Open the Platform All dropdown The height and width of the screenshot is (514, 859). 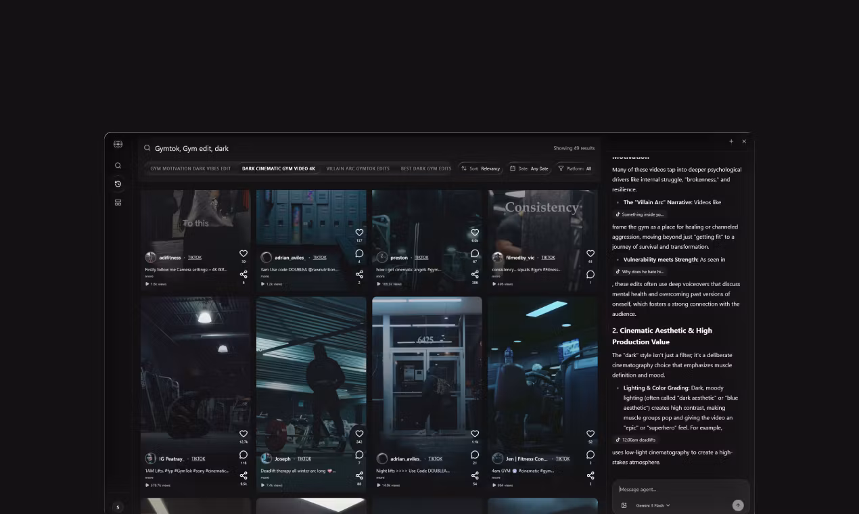pos(574,168)
